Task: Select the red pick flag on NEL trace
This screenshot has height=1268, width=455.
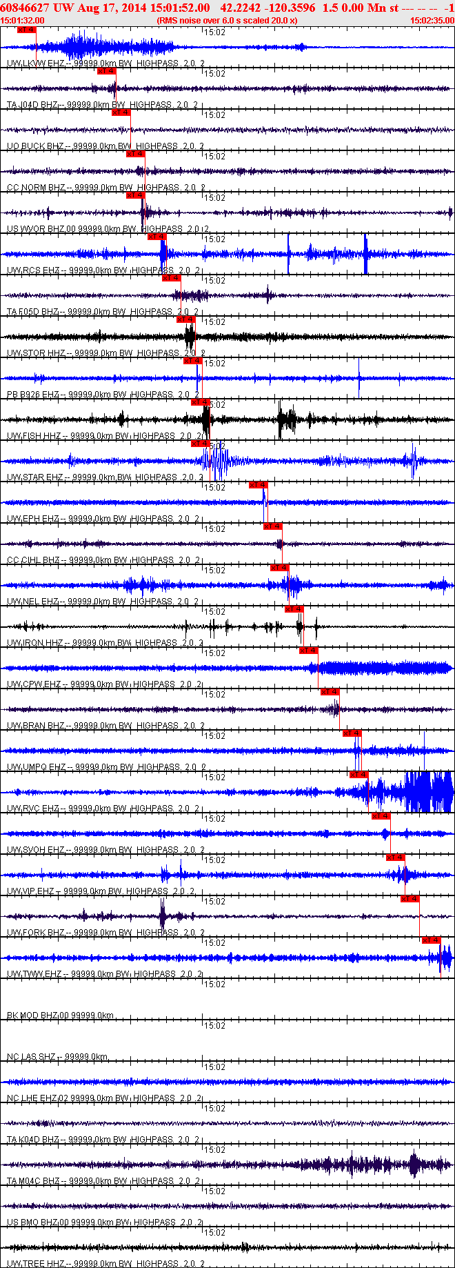Action: (280, 568)
